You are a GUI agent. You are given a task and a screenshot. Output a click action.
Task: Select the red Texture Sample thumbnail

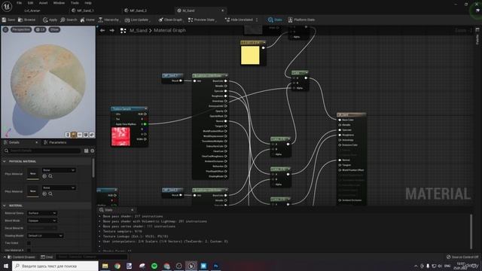click(x=120, y=136)
